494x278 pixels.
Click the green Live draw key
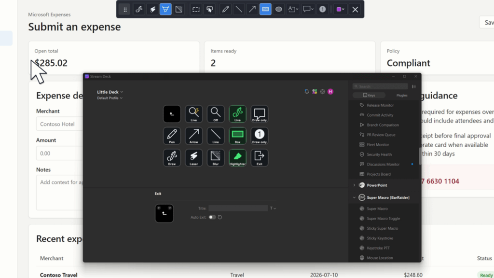tap(237, 114)
